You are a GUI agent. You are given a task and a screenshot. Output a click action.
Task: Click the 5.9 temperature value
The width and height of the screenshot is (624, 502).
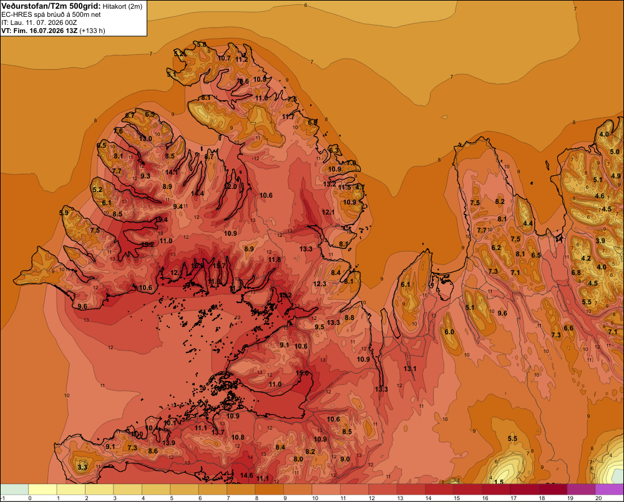(64, 213)
